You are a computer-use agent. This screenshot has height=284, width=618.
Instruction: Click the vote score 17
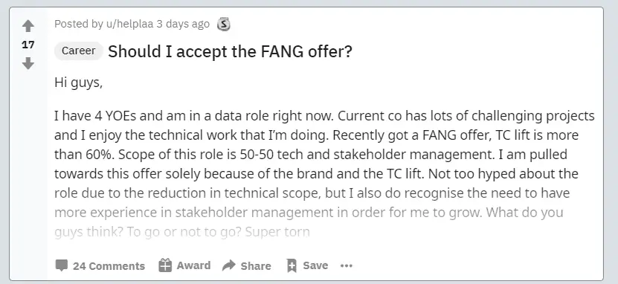coord(28,45)
